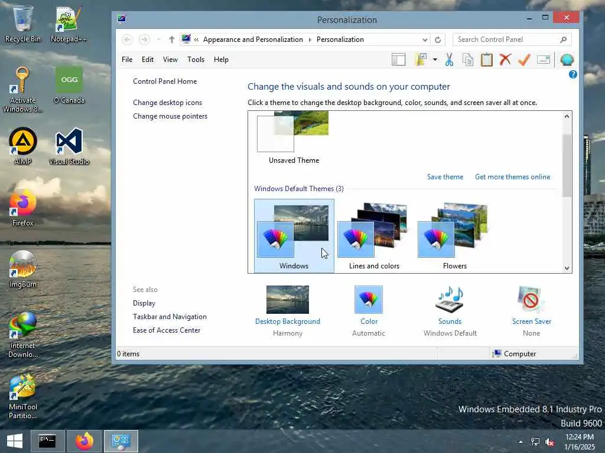The width and height of the screenshot is (605, 453).
Task: Click the envelope card toolbar icon
Action: (x=544, y=60)
